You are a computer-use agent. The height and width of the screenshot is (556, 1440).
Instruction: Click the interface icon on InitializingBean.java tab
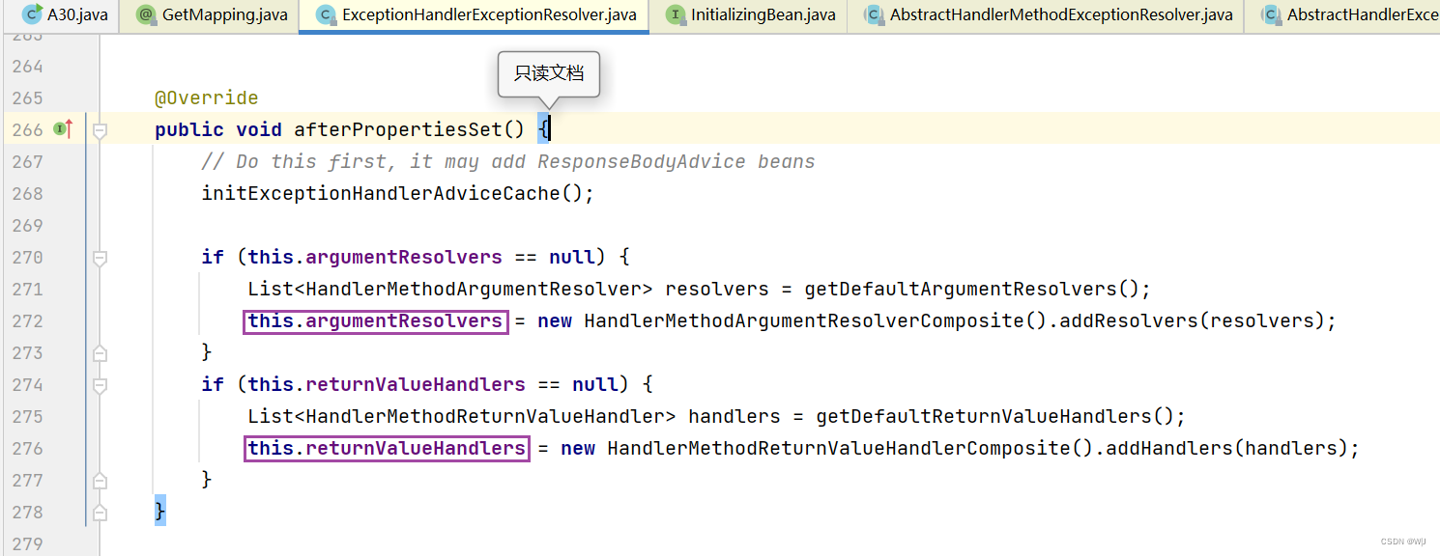click(677, 14)
